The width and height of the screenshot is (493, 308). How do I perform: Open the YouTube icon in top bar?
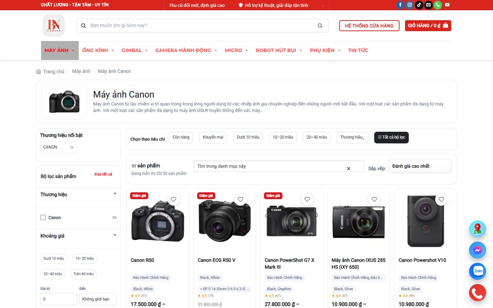pyautogui.click(x=447, y=5)
